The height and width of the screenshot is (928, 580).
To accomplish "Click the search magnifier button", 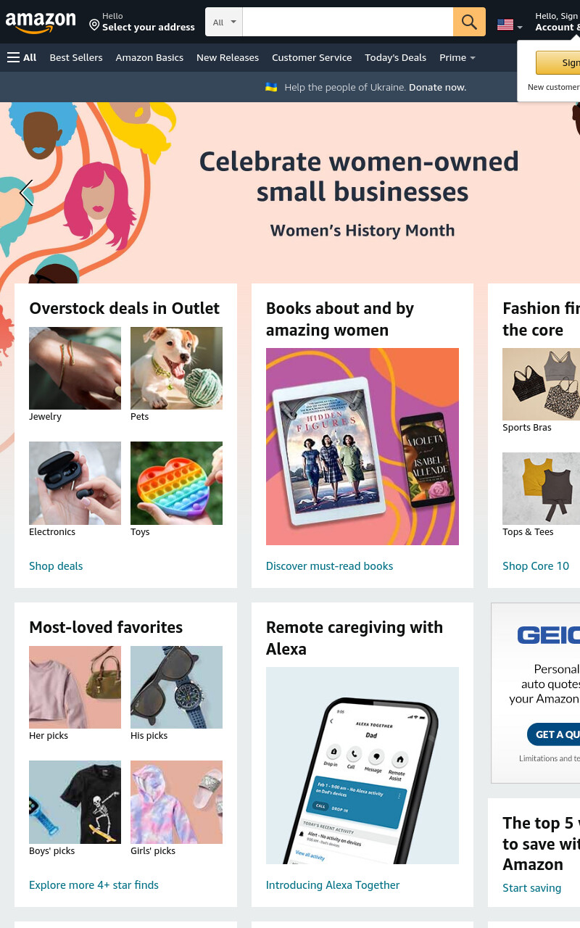I will pyautogui.click(x=469, y=22).
